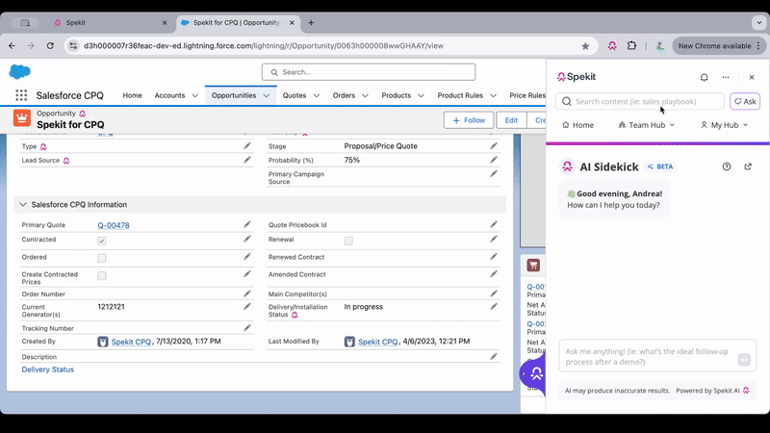Click the browser address bar URL

(264, 45)
